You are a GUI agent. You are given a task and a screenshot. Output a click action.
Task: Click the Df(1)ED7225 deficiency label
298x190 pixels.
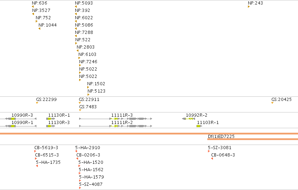[221, 137]
